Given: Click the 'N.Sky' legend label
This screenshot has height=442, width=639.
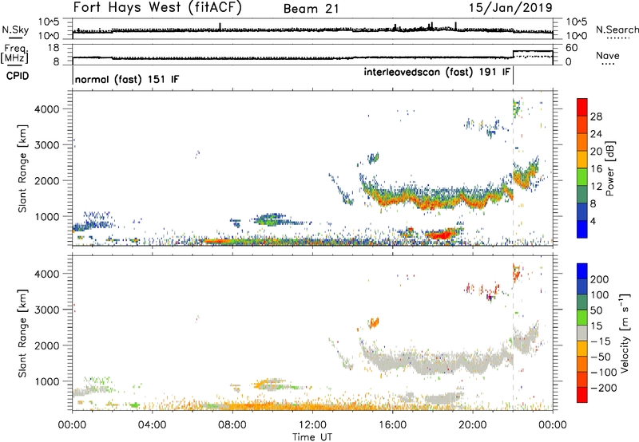Looking at the screenshot, I should [15, 30].
